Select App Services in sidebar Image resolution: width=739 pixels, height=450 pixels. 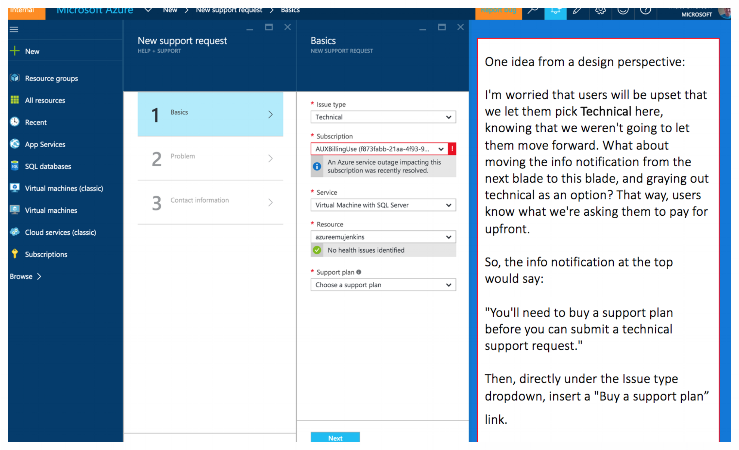(x=45, y=144)
